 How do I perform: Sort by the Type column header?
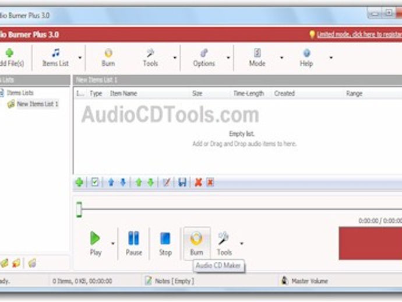pos(96,93)
